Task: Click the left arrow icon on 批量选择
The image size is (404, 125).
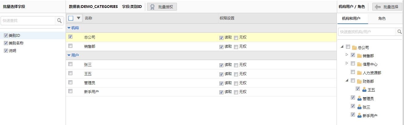Action: pyautogui.click(x=378, y=7)
